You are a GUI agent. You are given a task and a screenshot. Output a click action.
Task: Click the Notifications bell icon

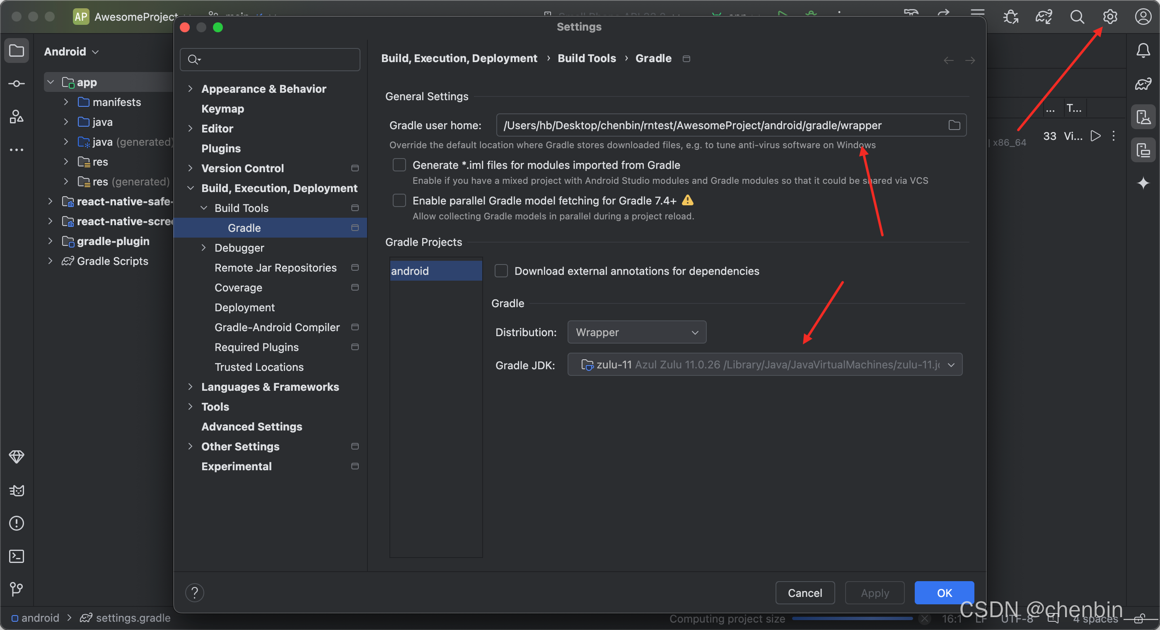(x=1143, y=51)
